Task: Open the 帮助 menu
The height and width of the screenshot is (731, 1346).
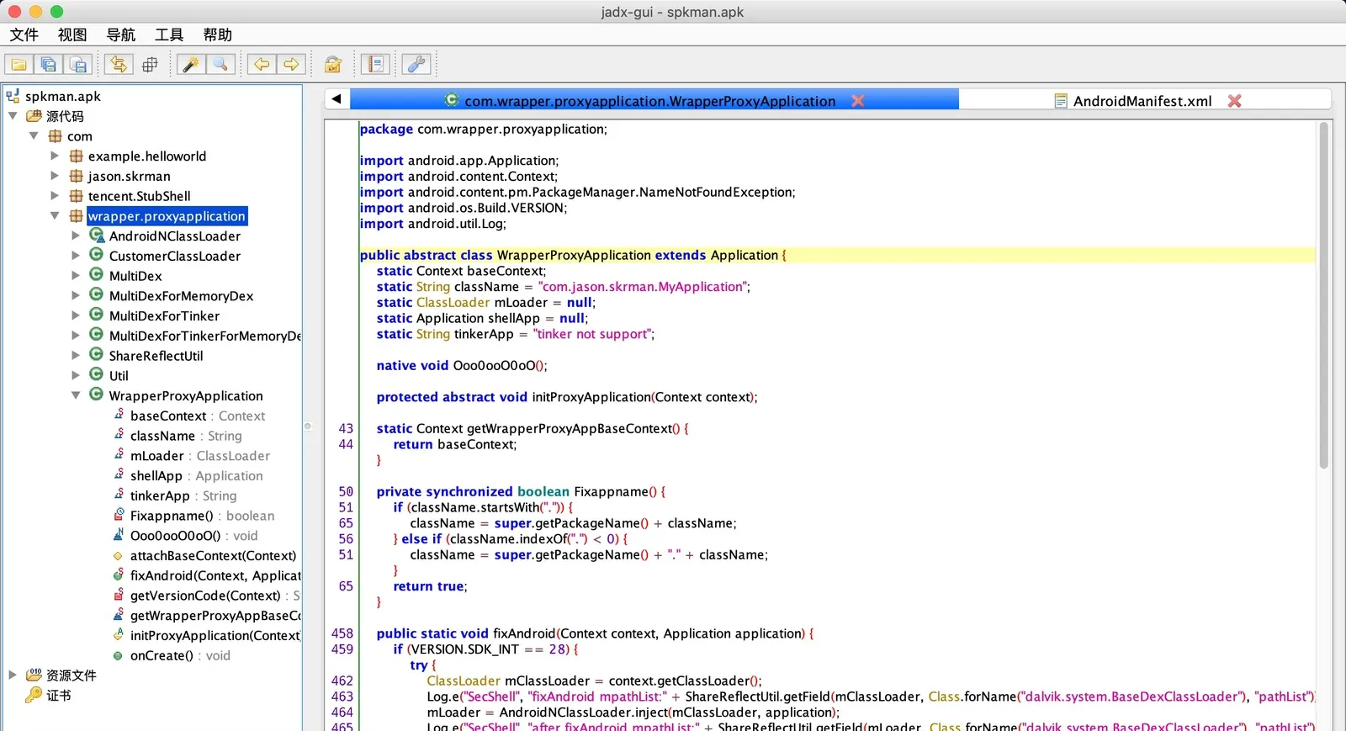Action: point(217,34)
